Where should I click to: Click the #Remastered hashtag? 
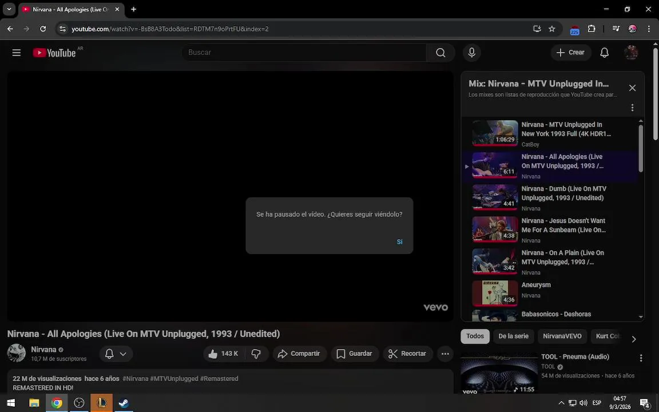pyautogui.click(x=219, y=379)
